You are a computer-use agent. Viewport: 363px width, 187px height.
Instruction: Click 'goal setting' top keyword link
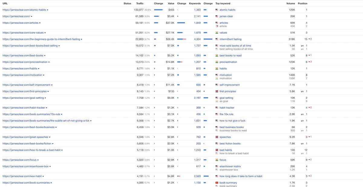tap(226, 98)
